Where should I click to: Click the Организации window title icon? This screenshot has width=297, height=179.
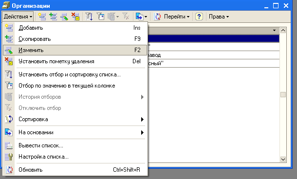[6, 5]
